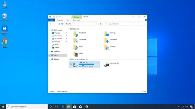
Task: Open the File menu
Action: click(x=51, y=20)
